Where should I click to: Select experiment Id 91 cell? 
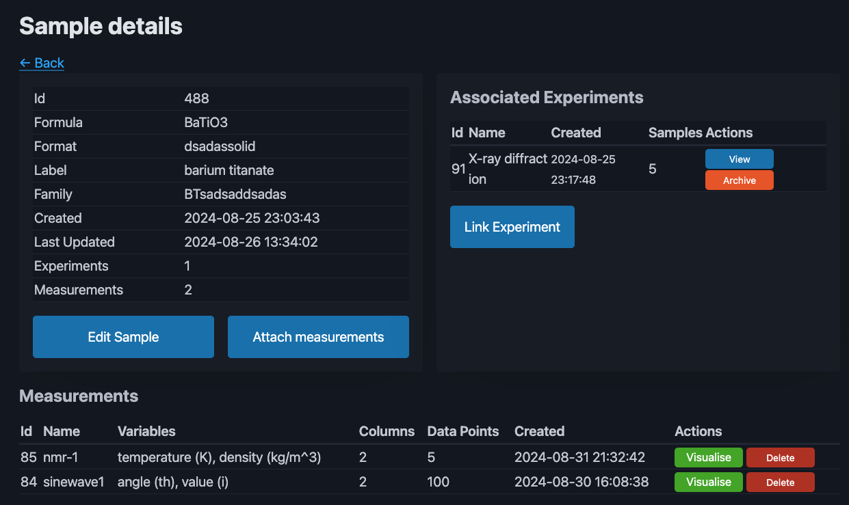458,168
